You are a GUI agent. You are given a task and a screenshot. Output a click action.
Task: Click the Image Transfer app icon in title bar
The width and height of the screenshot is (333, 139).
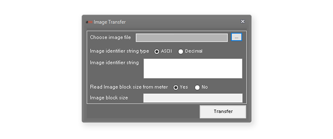pyautogui.click(x=89, y=22)
